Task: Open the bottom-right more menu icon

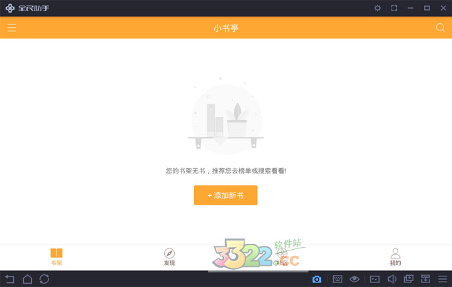Action: pos(443,279)
